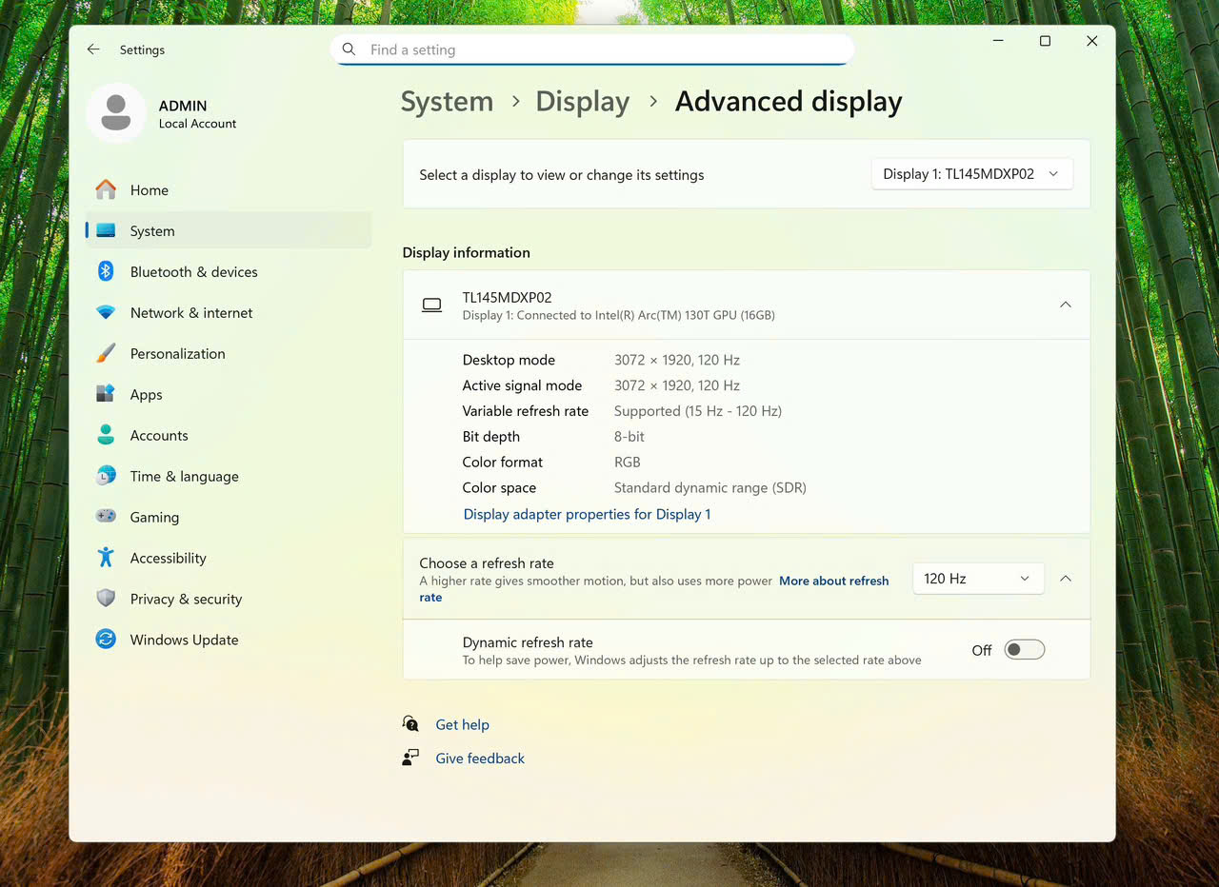
Task: Turn on Dynamic refresh rate switch
Action: [1025, 650]
